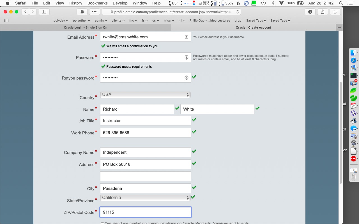The height and width of the screenshot is (224, 359).
Task: Switch to Oracle Login - Single Sign On tab
Action: pos(86,27)
